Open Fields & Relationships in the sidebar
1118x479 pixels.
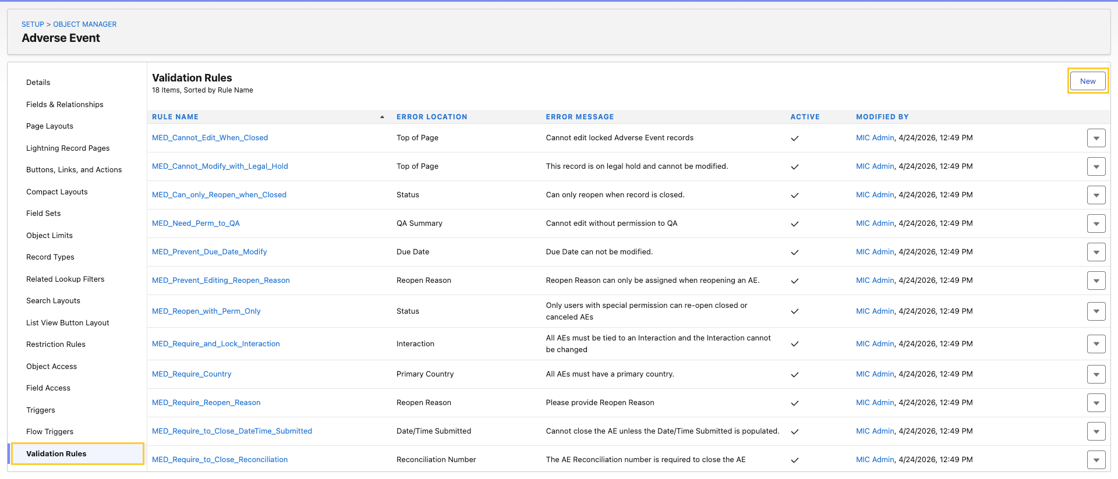point(65,105)
